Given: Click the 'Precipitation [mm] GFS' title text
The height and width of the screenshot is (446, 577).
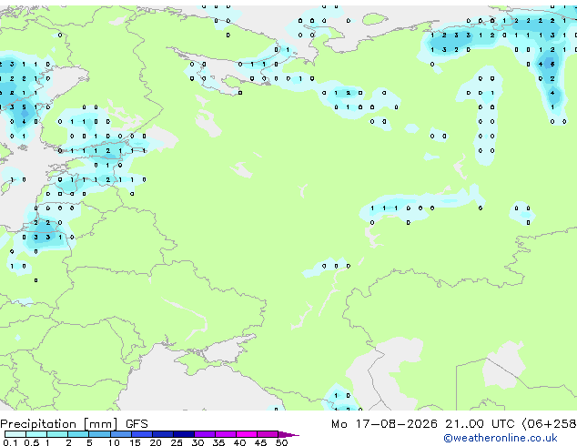Looking at the screenshot, I should click(x=74, y=424).
